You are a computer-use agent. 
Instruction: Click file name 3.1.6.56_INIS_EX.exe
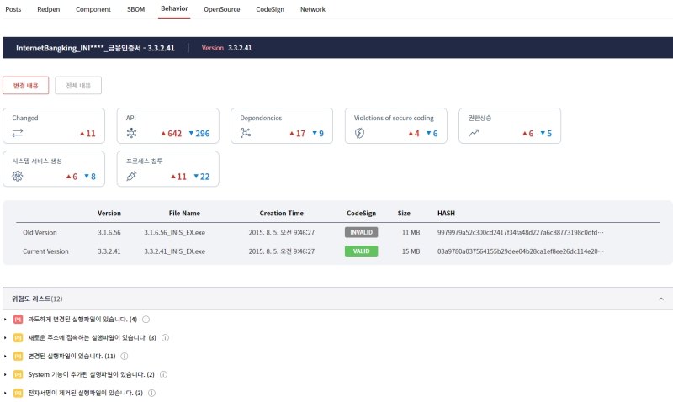175,232
